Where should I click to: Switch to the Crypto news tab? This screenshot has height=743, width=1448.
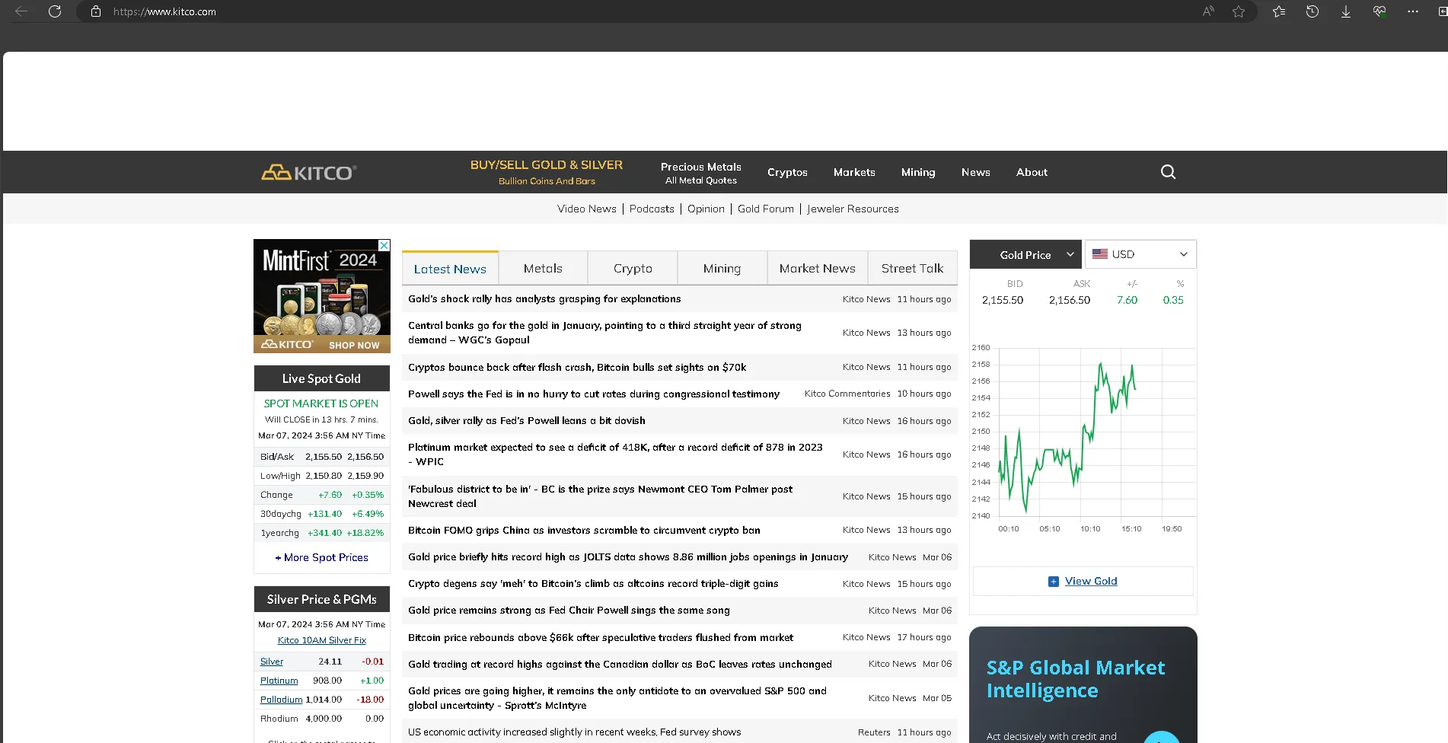click(x=633, y=269)
